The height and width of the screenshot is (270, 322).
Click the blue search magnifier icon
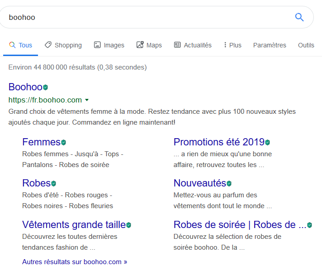(x=299, y=17)
